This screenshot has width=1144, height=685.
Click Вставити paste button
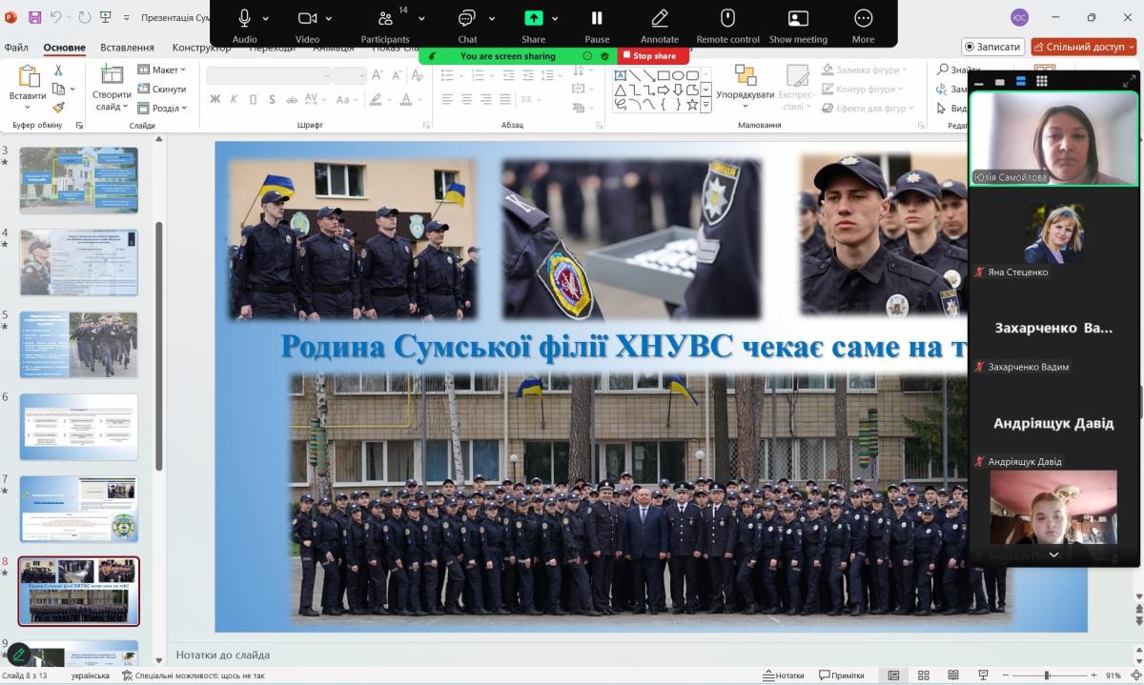28,88
